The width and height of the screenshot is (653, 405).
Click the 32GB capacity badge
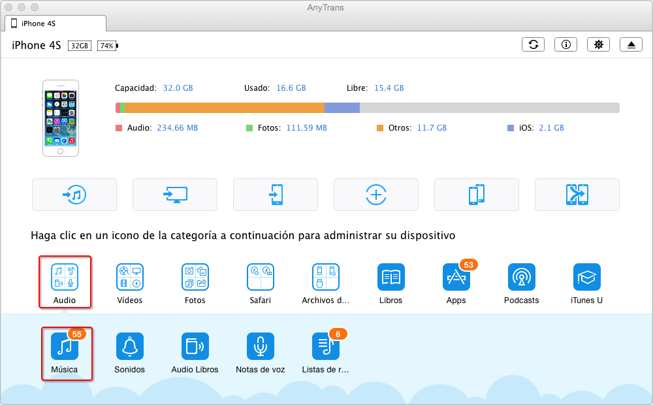pyautogui.click(x=80, y=46)
